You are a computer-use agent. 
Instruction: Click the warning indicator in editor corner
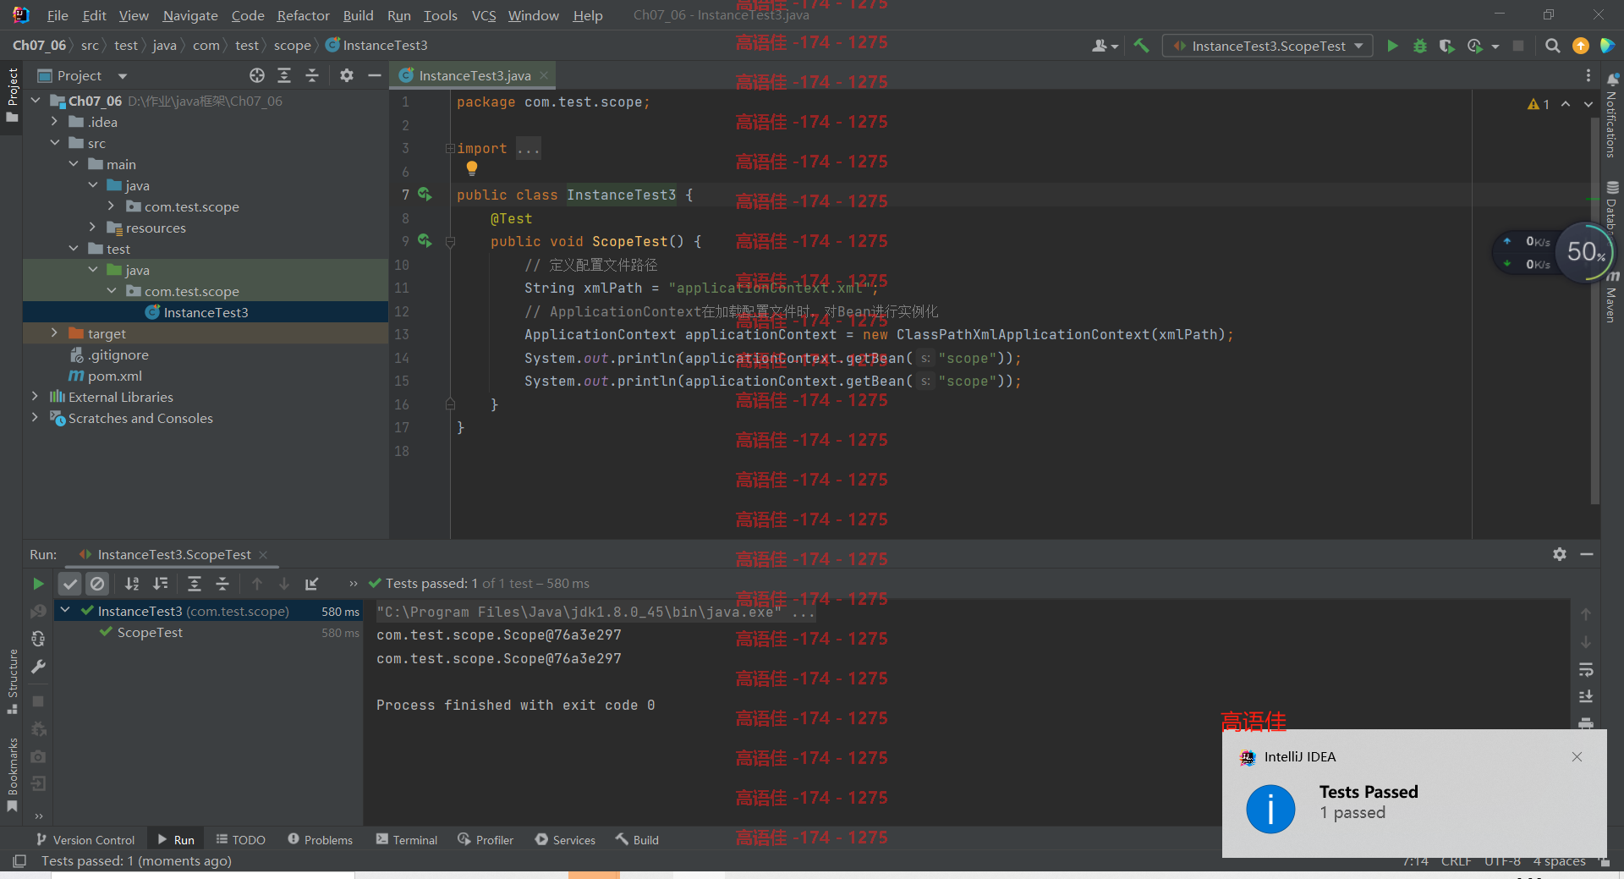click(x=1539, y=104)
